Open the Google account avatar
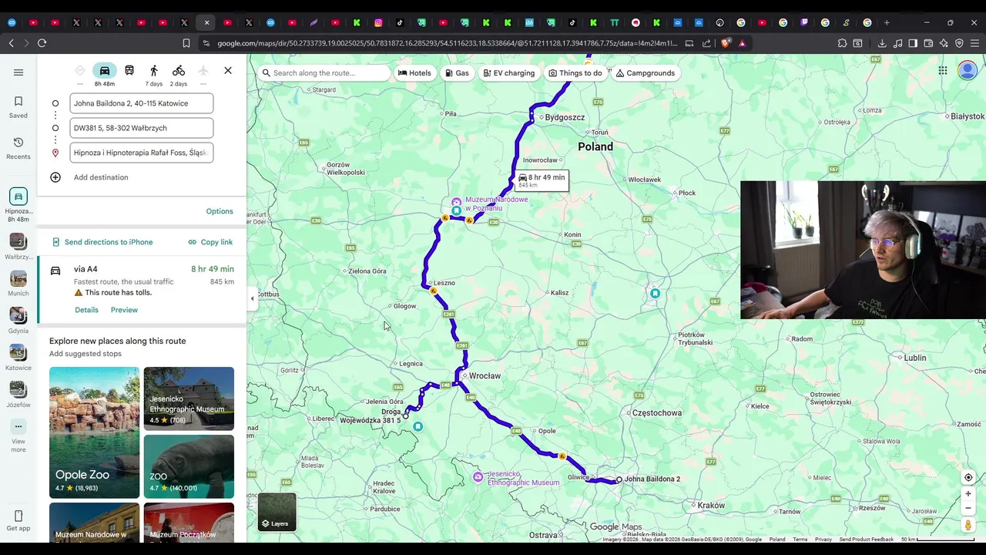The width and height of the screenshot is (986, 555). point(968,71)
